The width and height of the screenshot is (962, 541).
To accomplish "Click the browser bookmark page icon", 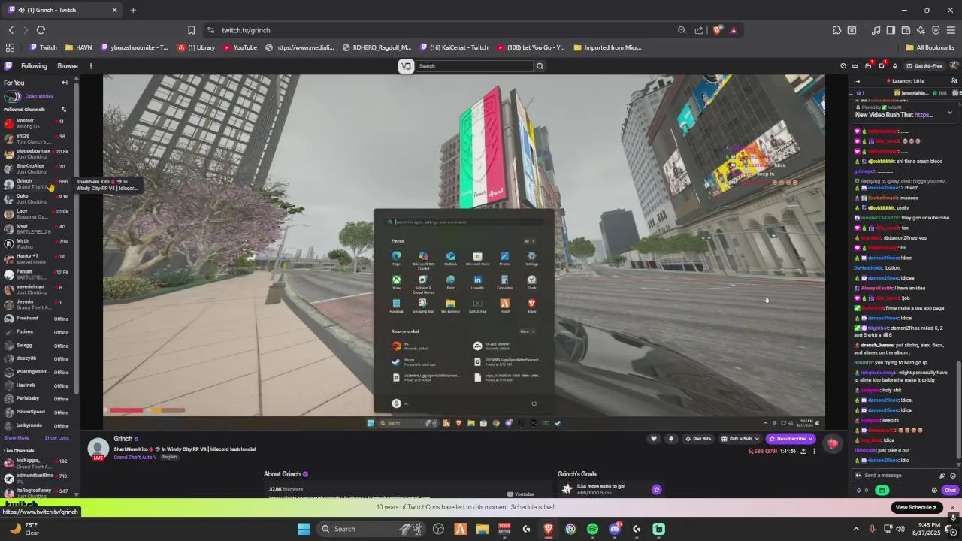I will [x=191, y=30].
